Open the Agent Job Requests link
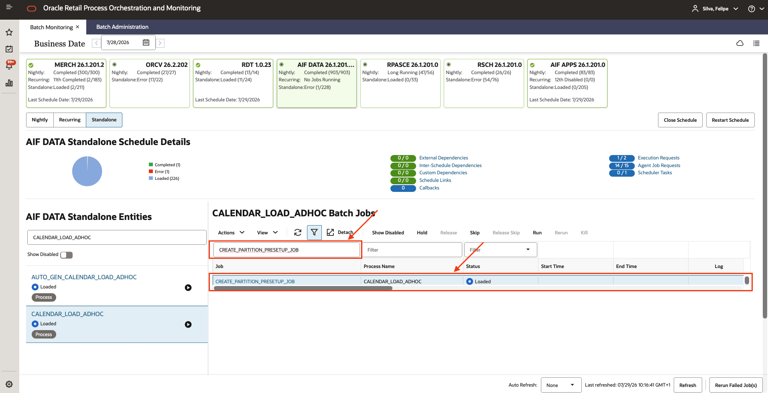The width and height of the screenshot is (768, 393). tap(659, 165)
